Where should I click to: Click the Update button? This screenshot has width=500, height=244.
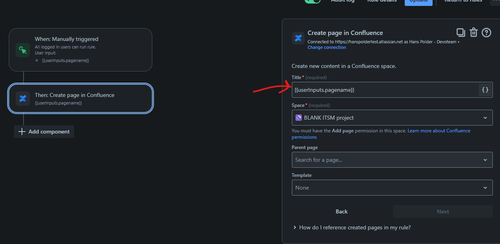[x=418, y=1]
